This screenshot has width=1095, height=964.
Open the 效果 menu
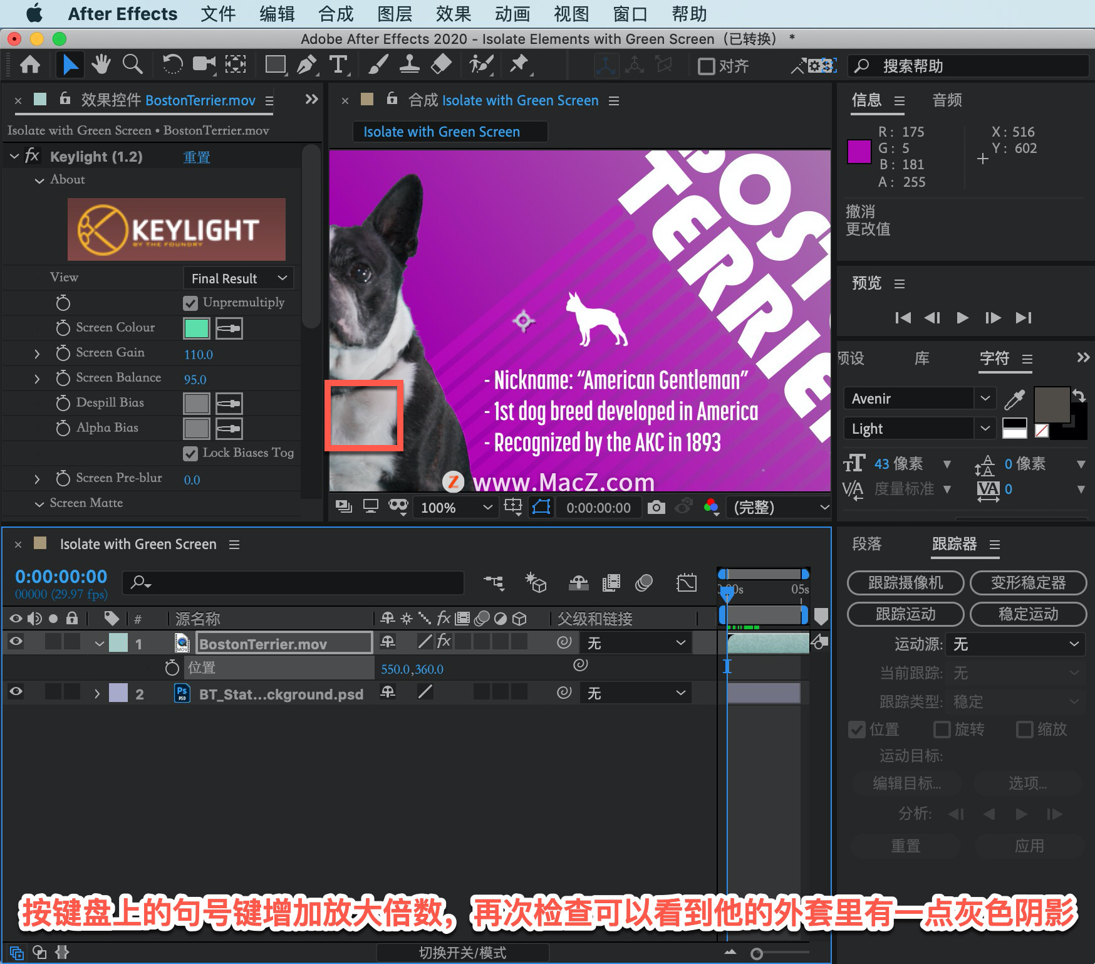pyautogui.click(x=454, y=14)
